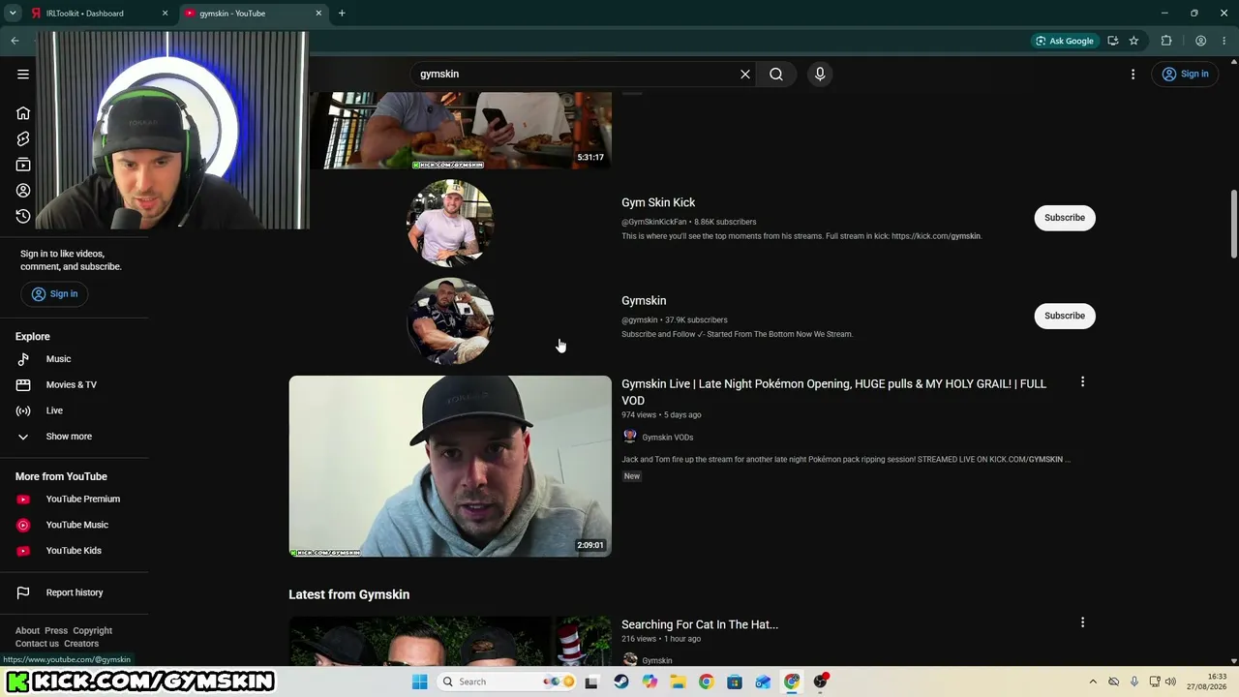Click the magnifier search button
The height and width of the screenshot is (697, 1239).
click(x=776, y=74)
